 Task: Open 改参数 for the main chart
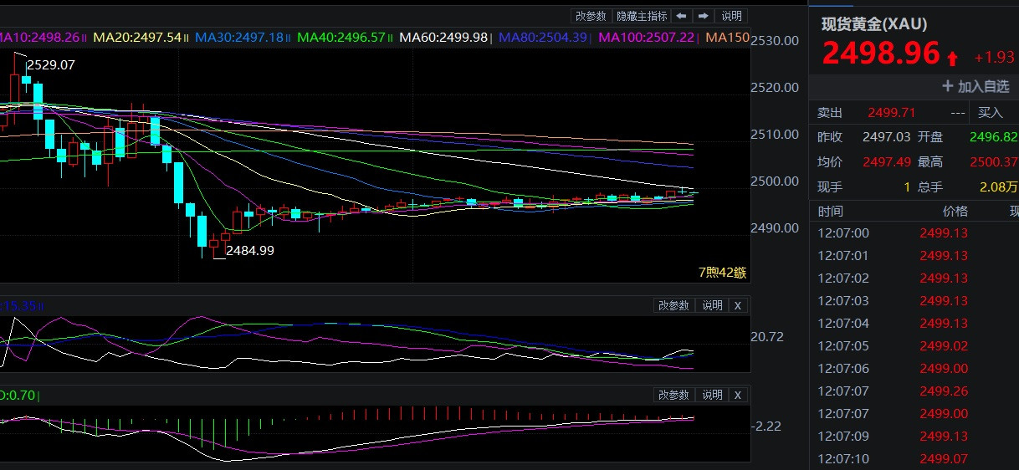click(x=591, y=16)
